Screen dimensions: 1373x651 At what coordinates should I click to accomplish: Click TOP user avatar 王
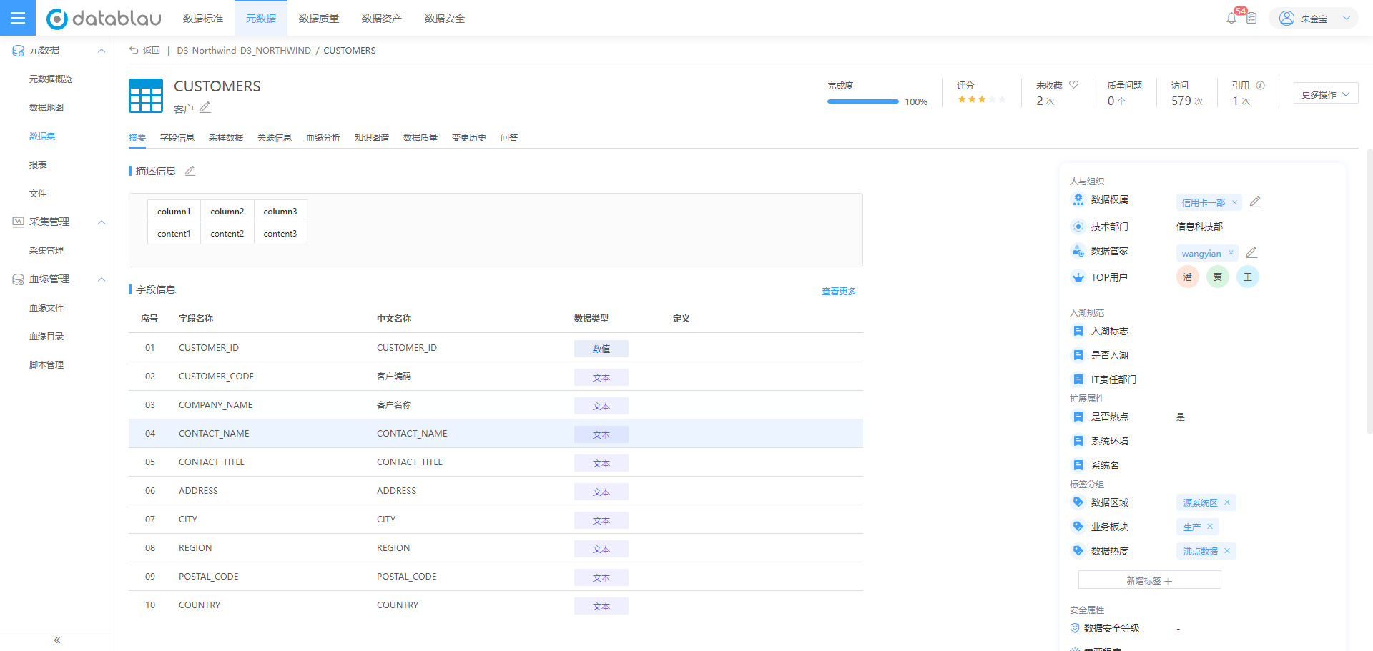coord(1248,277)
